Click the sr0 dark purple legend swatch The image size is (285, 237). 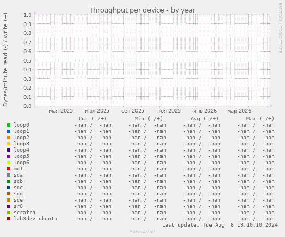[9, 206]
